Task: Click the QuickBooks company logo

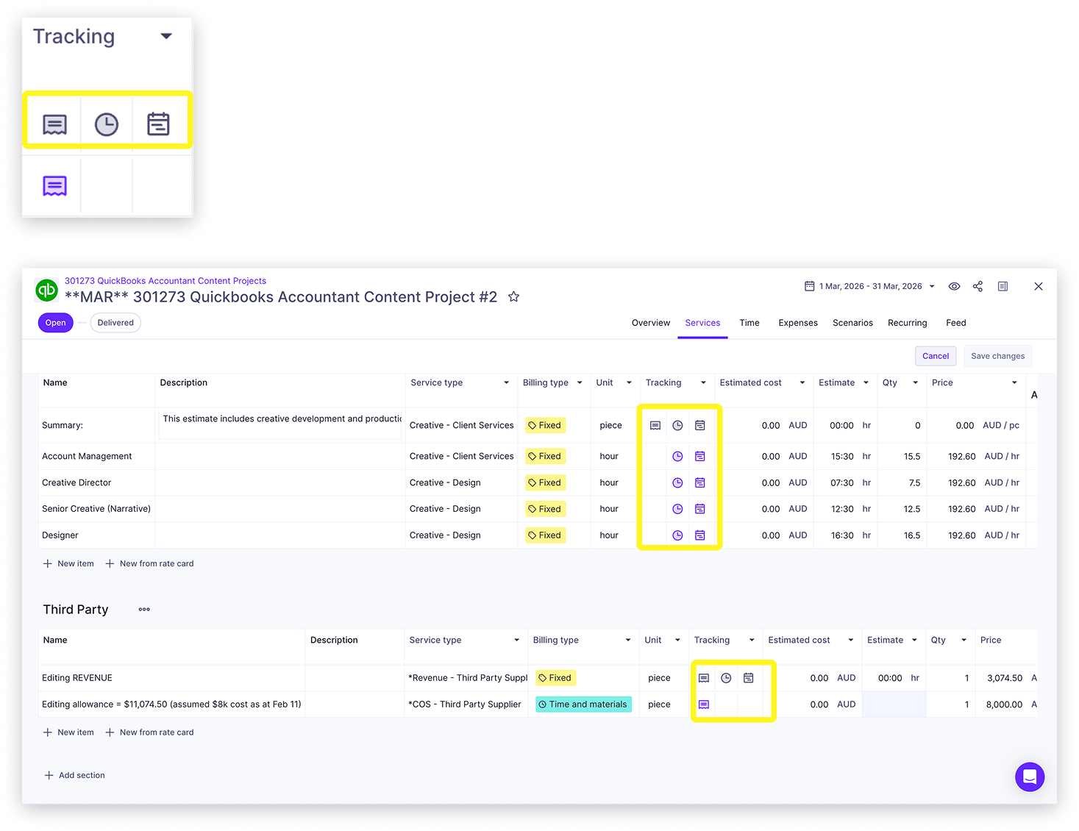Action: click(47, 290)
